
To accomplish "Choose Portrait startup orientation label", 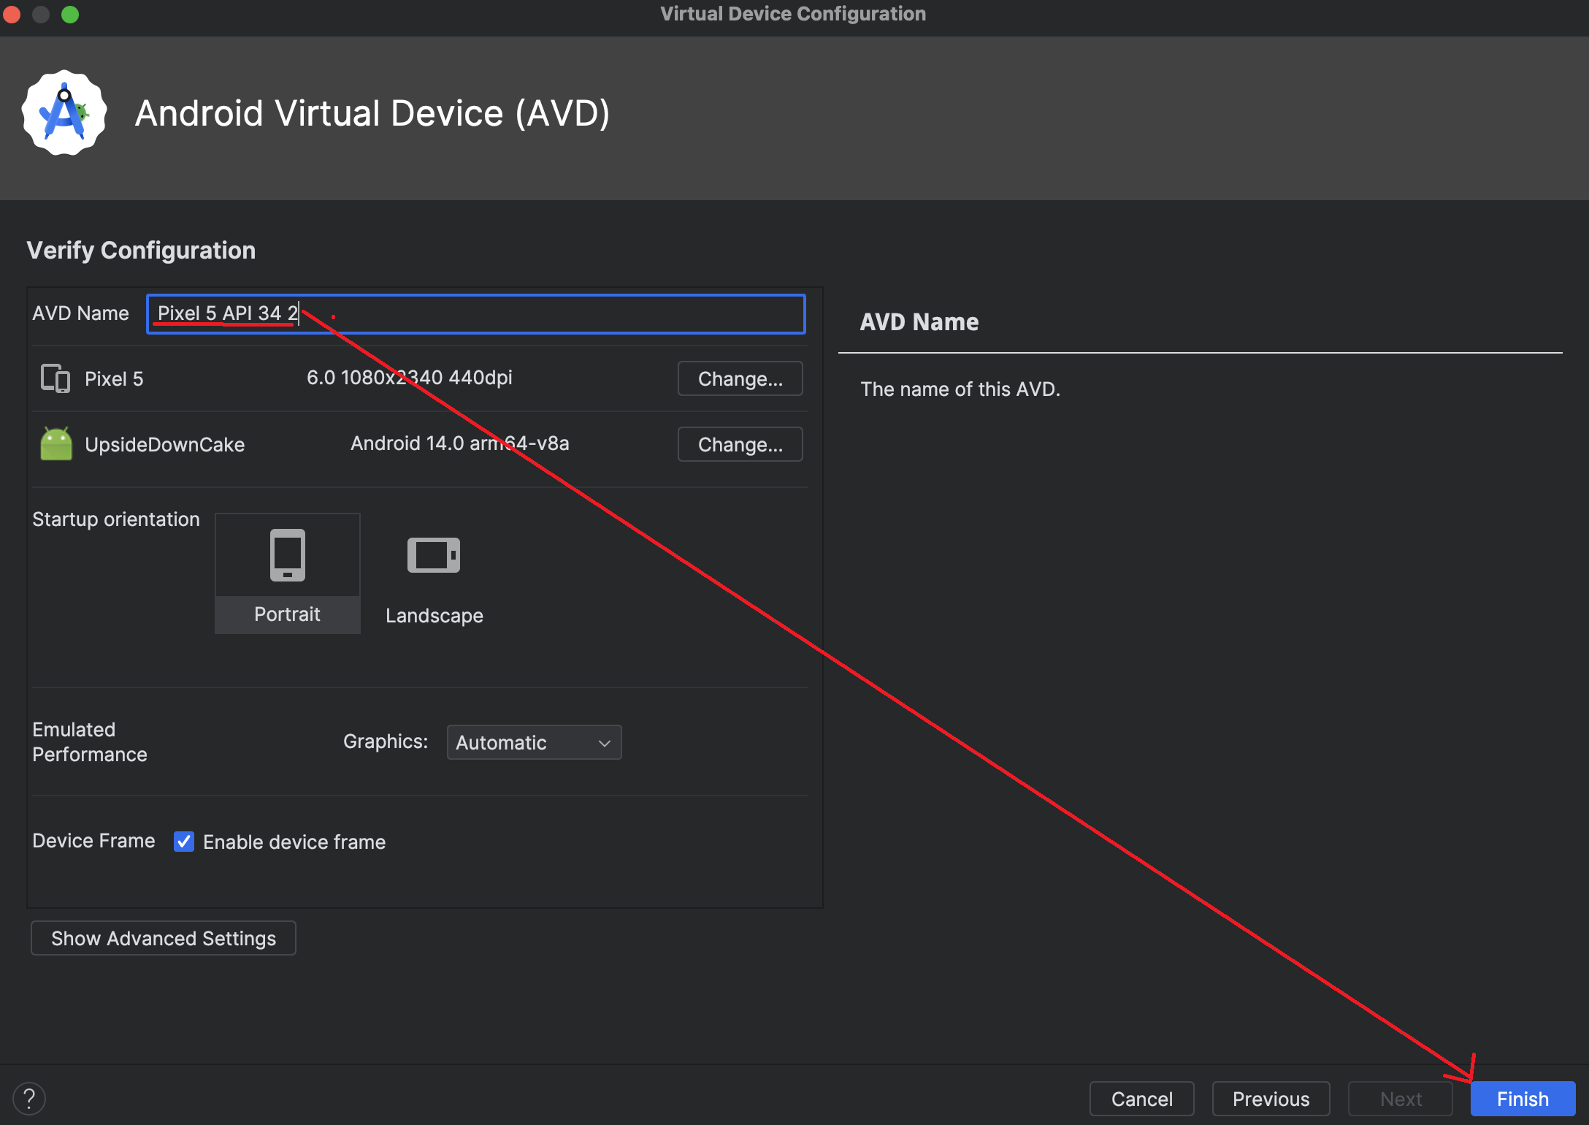I will coord(287,614).
